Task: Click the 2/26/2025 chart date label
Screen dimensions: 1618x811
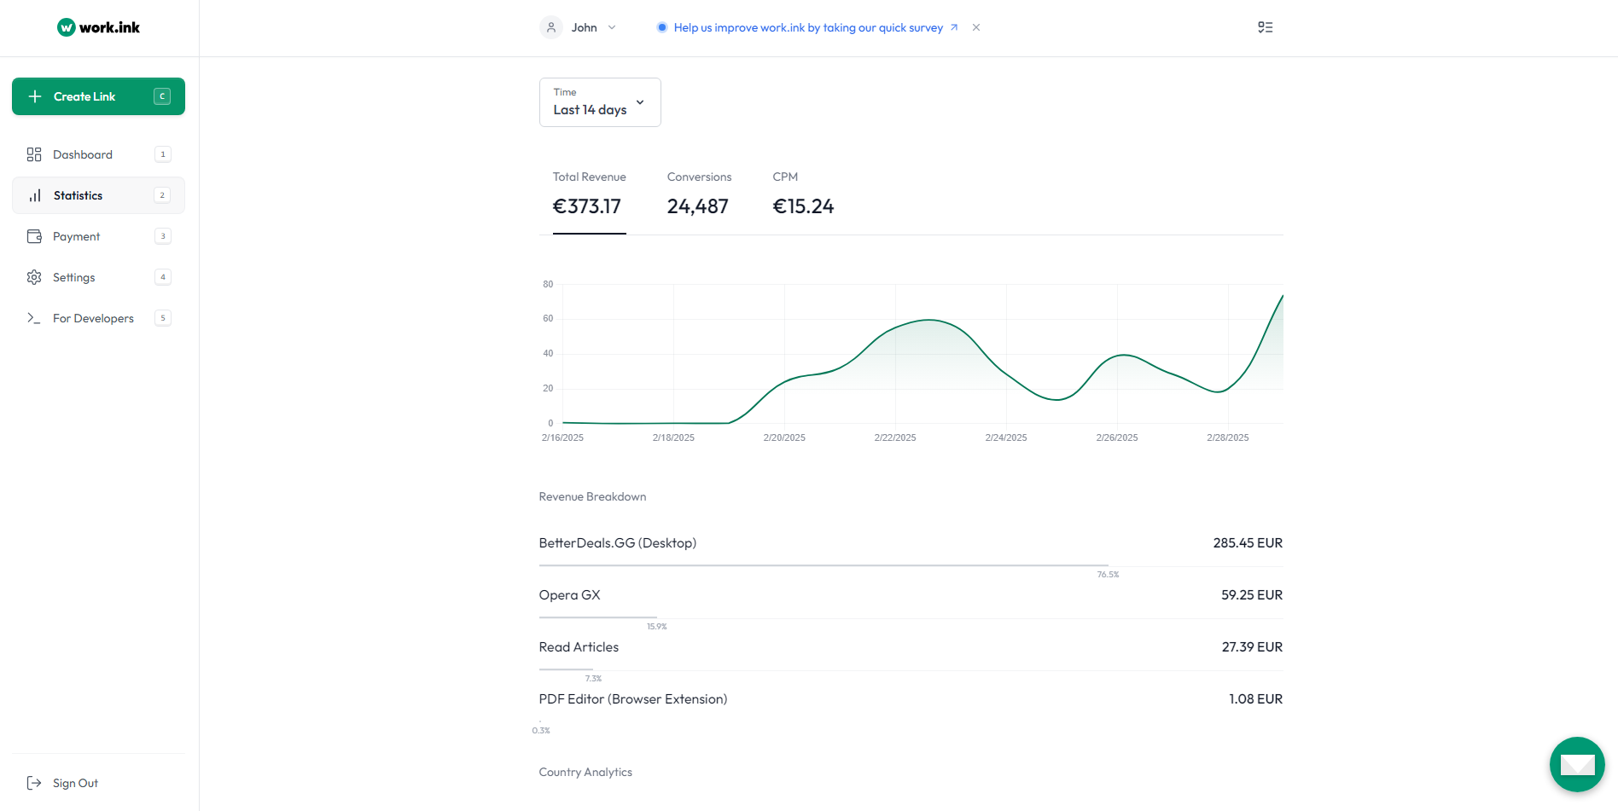Action: click(1117, 437)
